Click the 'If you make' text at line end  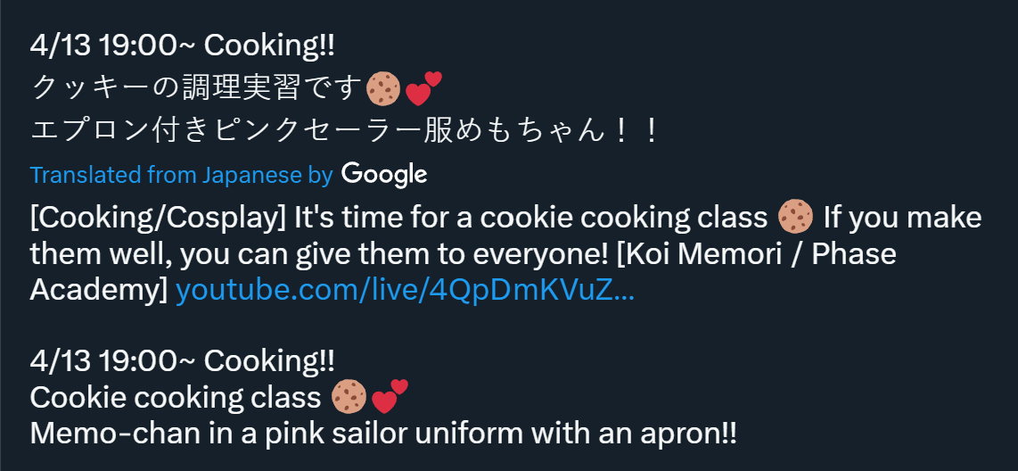[x=902, y=219]
